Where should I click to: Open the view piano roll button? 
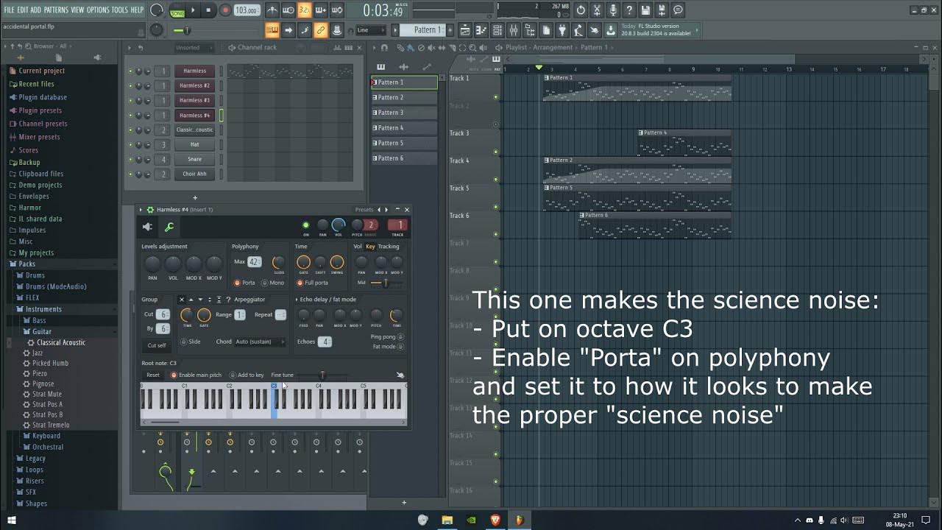481,30
